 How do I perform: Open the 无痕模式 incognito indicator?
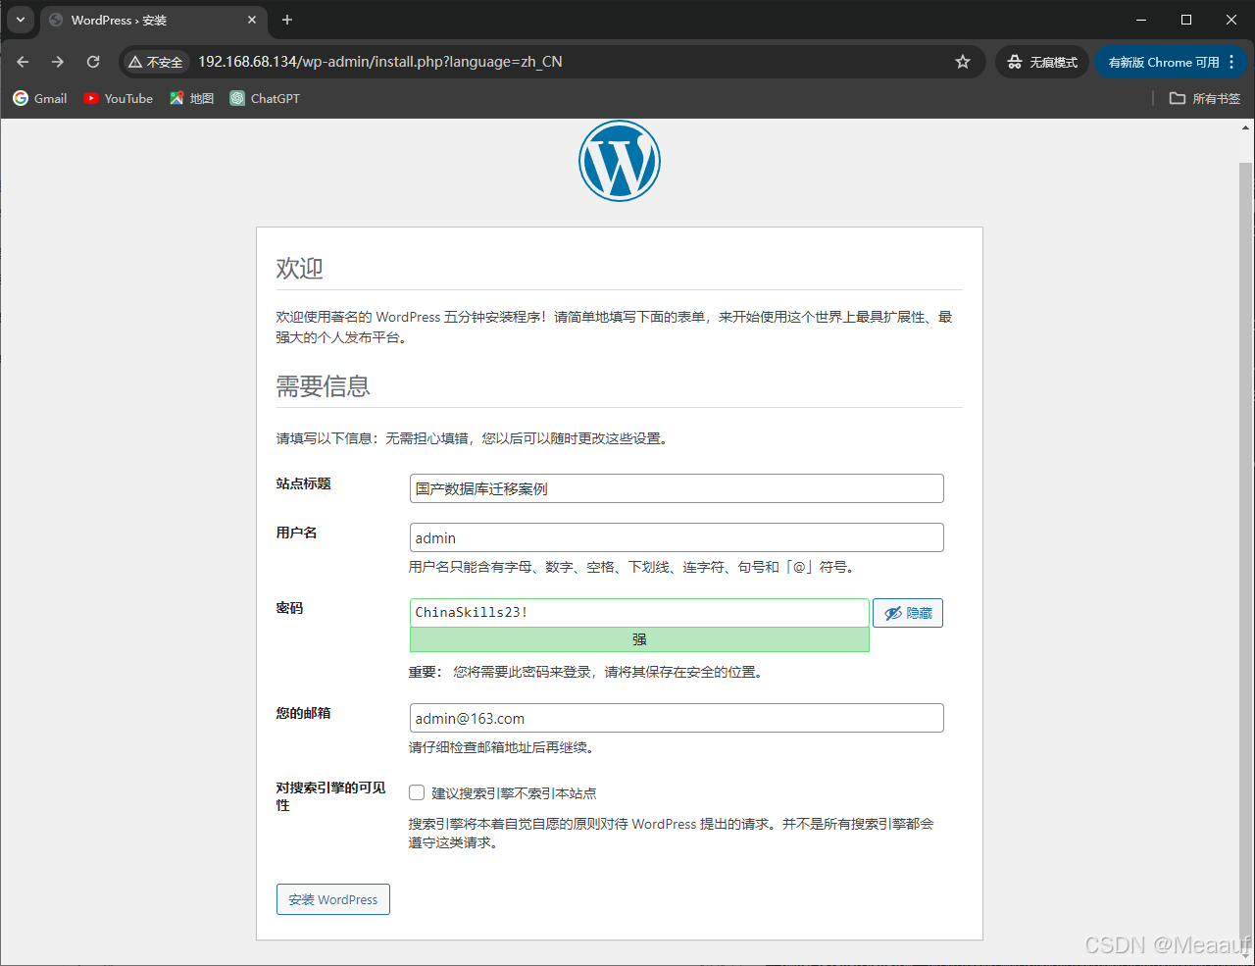(1042, 62)
